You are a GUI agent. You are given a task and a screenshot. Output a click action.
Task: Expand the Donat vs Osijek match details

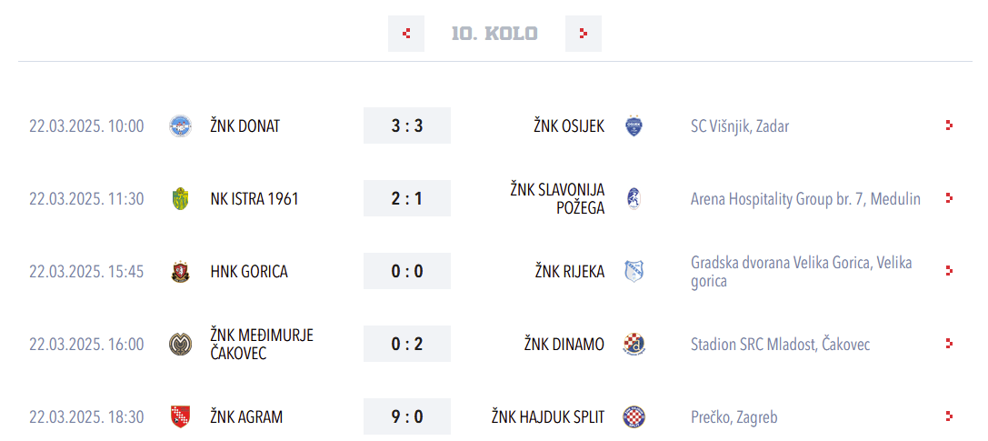(949, 125)
